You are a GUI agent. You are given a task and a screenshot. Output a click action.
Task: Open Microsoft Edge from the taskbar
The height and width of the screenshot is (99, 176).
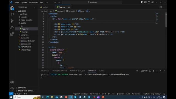48,97
